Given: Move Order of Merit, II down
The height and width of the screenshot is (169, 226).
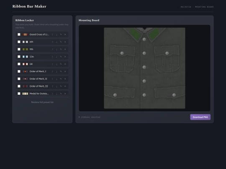Looking at the screenshot, I should (x=56, y=79).
